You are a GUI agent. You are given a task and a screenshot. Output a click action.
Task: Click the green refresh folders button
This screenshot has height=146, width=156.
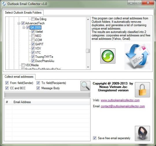point(108,56)
